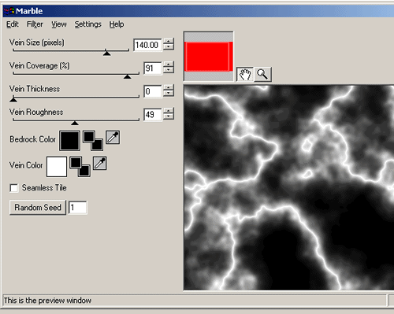Decrease Vein Roughness with down arrow
The height and width of the screenshot is (314, 394).
169,117
